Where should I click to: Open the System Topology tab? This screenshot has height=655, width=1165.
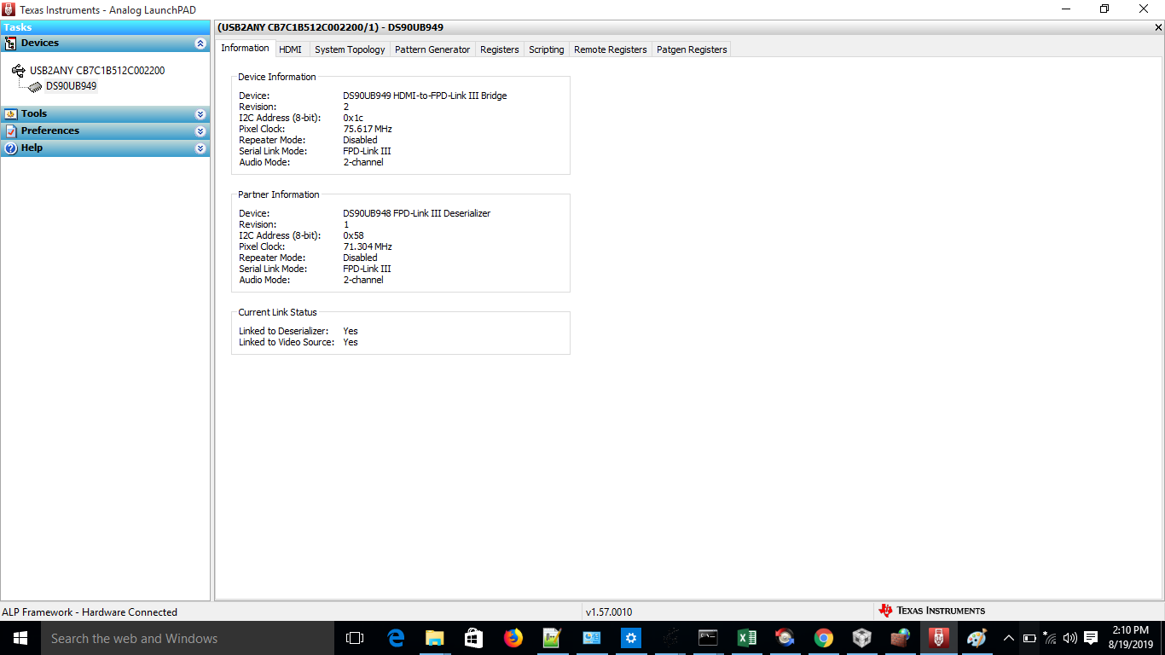350,49
